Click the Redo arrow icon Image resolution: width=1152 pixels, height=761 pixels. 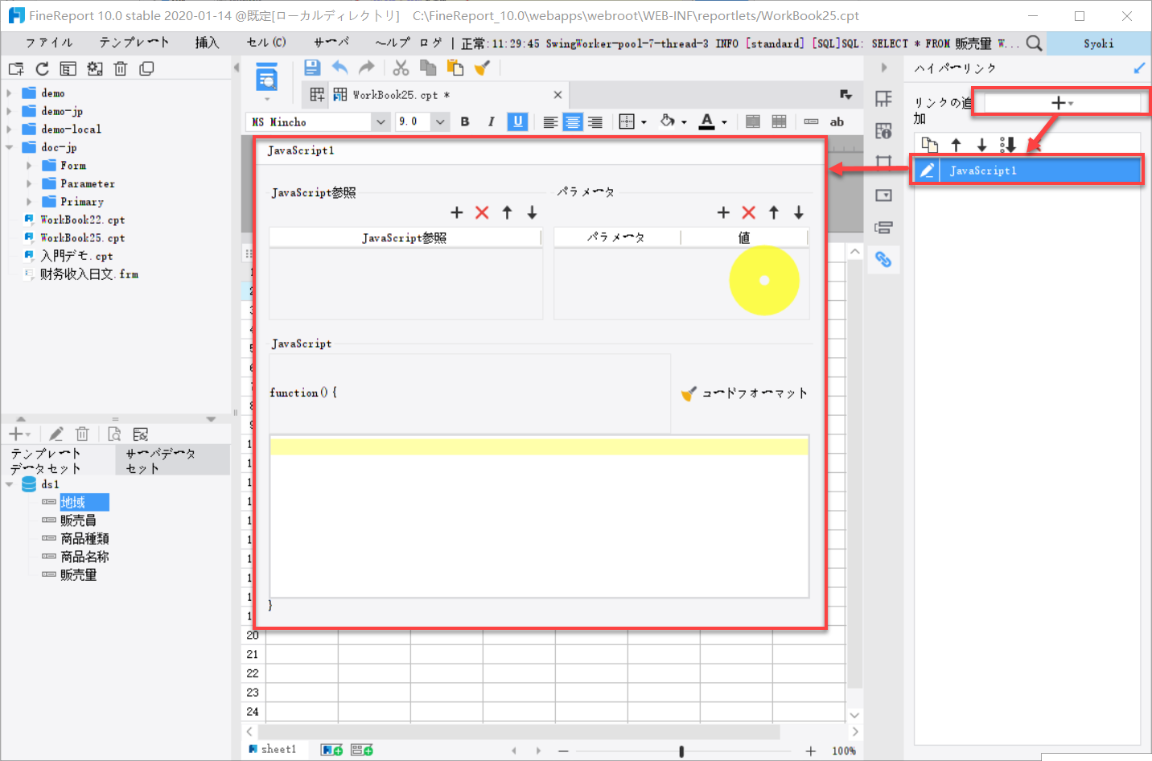366,68
